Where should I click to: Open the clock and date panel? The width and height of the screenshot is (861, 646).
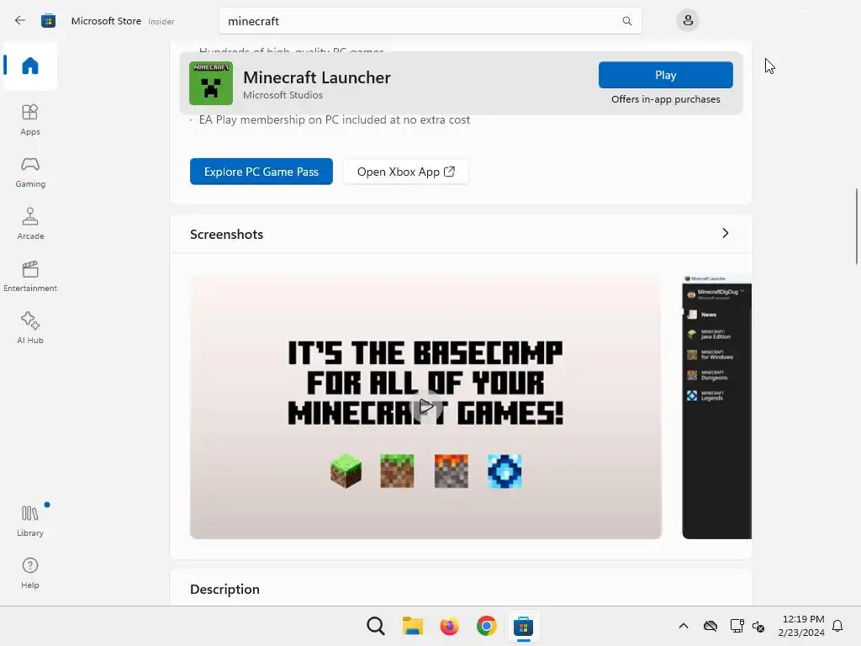(801, 626)
